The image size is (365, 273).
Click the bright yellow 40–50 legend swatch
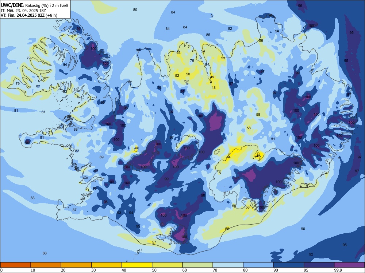pos(137,265)
